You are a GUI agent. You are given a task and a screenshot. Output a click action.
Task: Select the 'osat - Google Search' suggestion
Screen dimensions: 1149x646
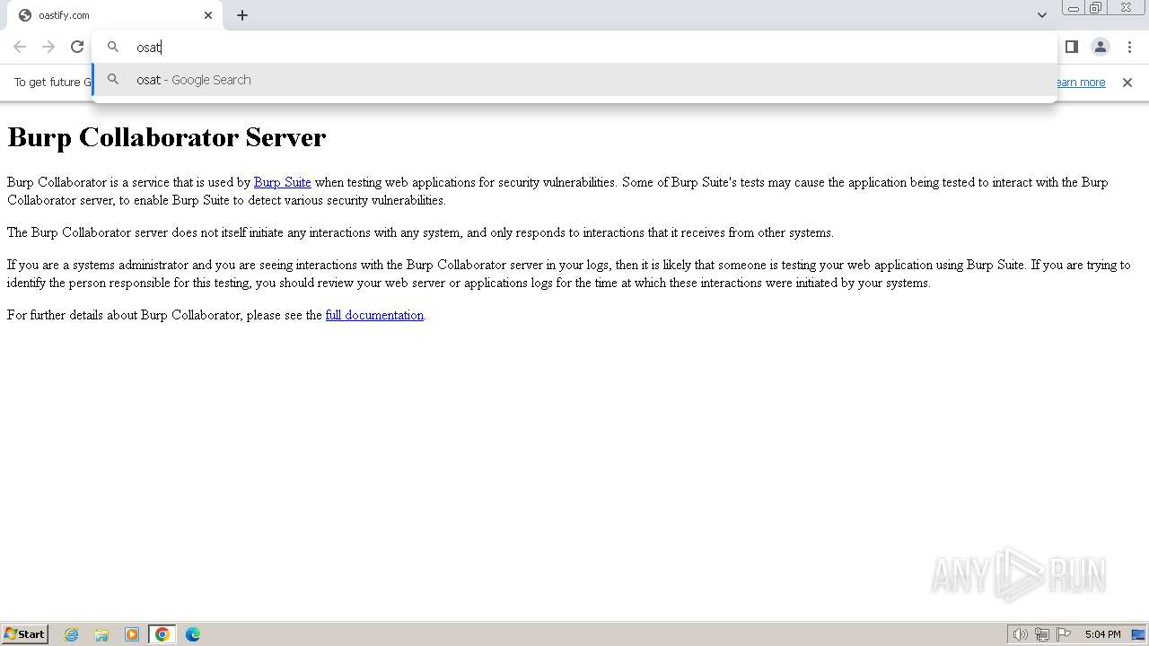point(574,80)
